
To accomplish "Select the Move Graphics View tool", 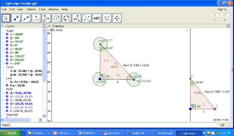I will coord(117,18).
